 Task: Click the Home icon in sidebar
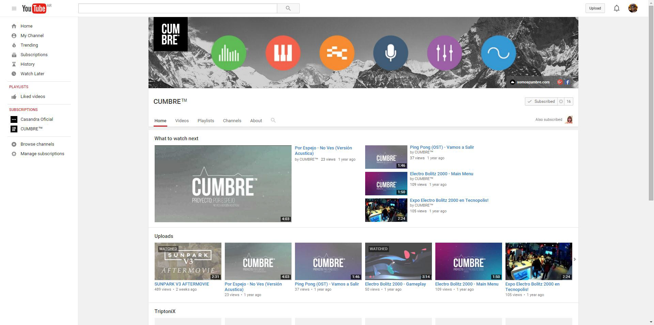[14, 26]
